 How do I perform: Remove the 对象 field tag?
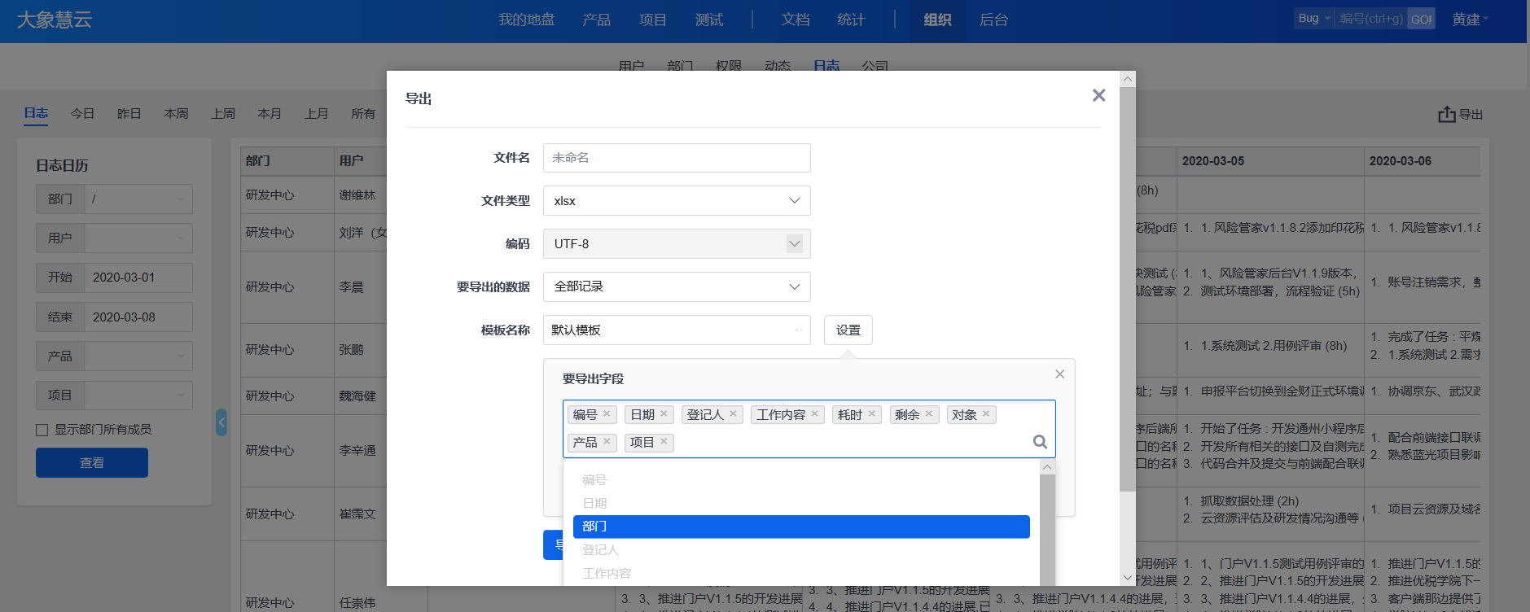[x=986, y=414]
